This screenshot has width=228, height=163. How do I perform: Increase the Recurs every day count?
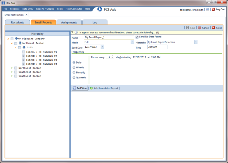112,56
